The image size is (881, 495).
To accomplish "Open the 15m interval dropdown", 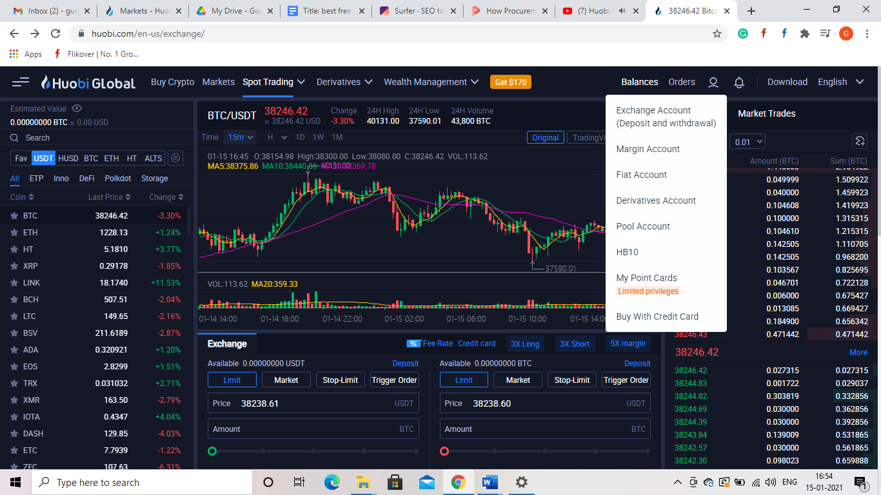I will 240,137.
